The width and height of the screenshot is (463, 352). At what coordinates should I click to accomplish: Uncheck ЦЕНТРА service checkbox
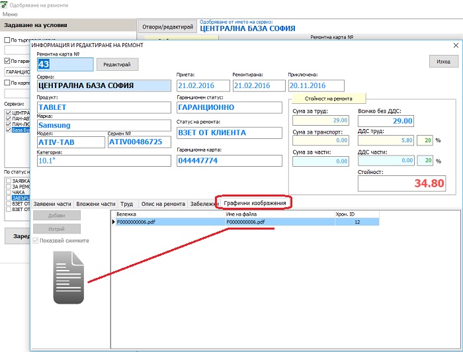9,112
